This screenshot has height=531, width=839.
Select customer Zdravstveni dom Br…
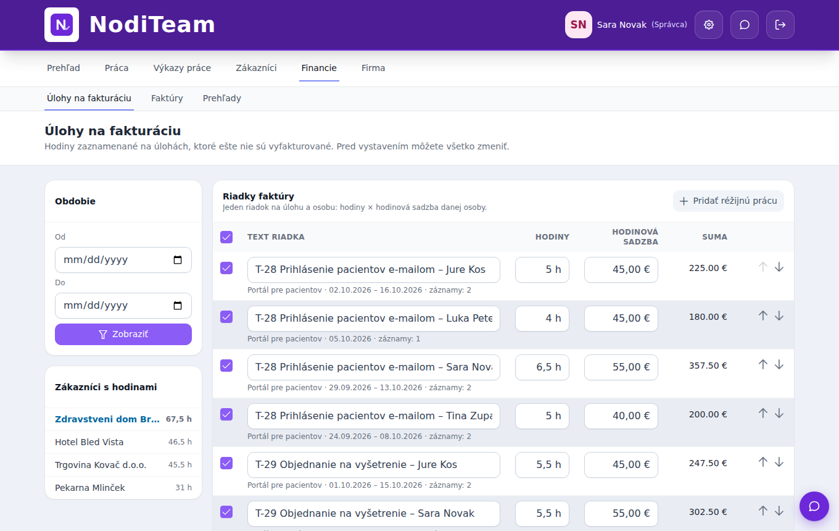123,419
